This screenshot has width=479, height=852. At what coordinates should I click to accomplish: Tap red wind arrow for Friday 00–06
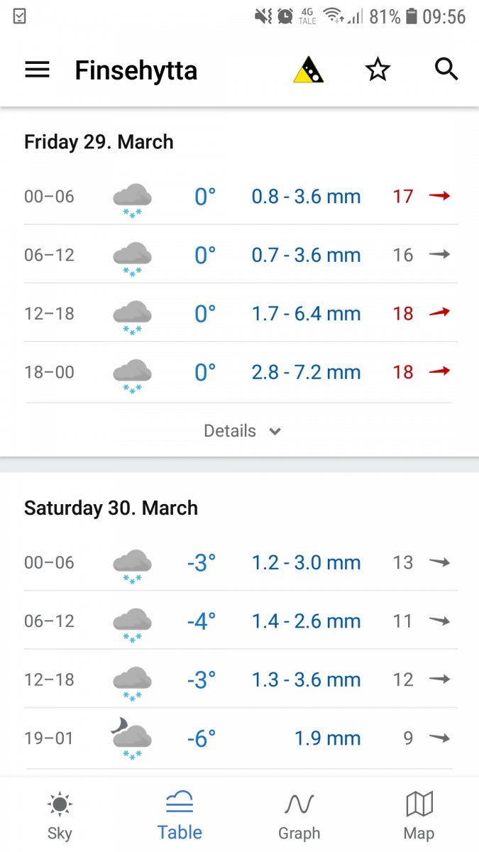pos(440,196)
